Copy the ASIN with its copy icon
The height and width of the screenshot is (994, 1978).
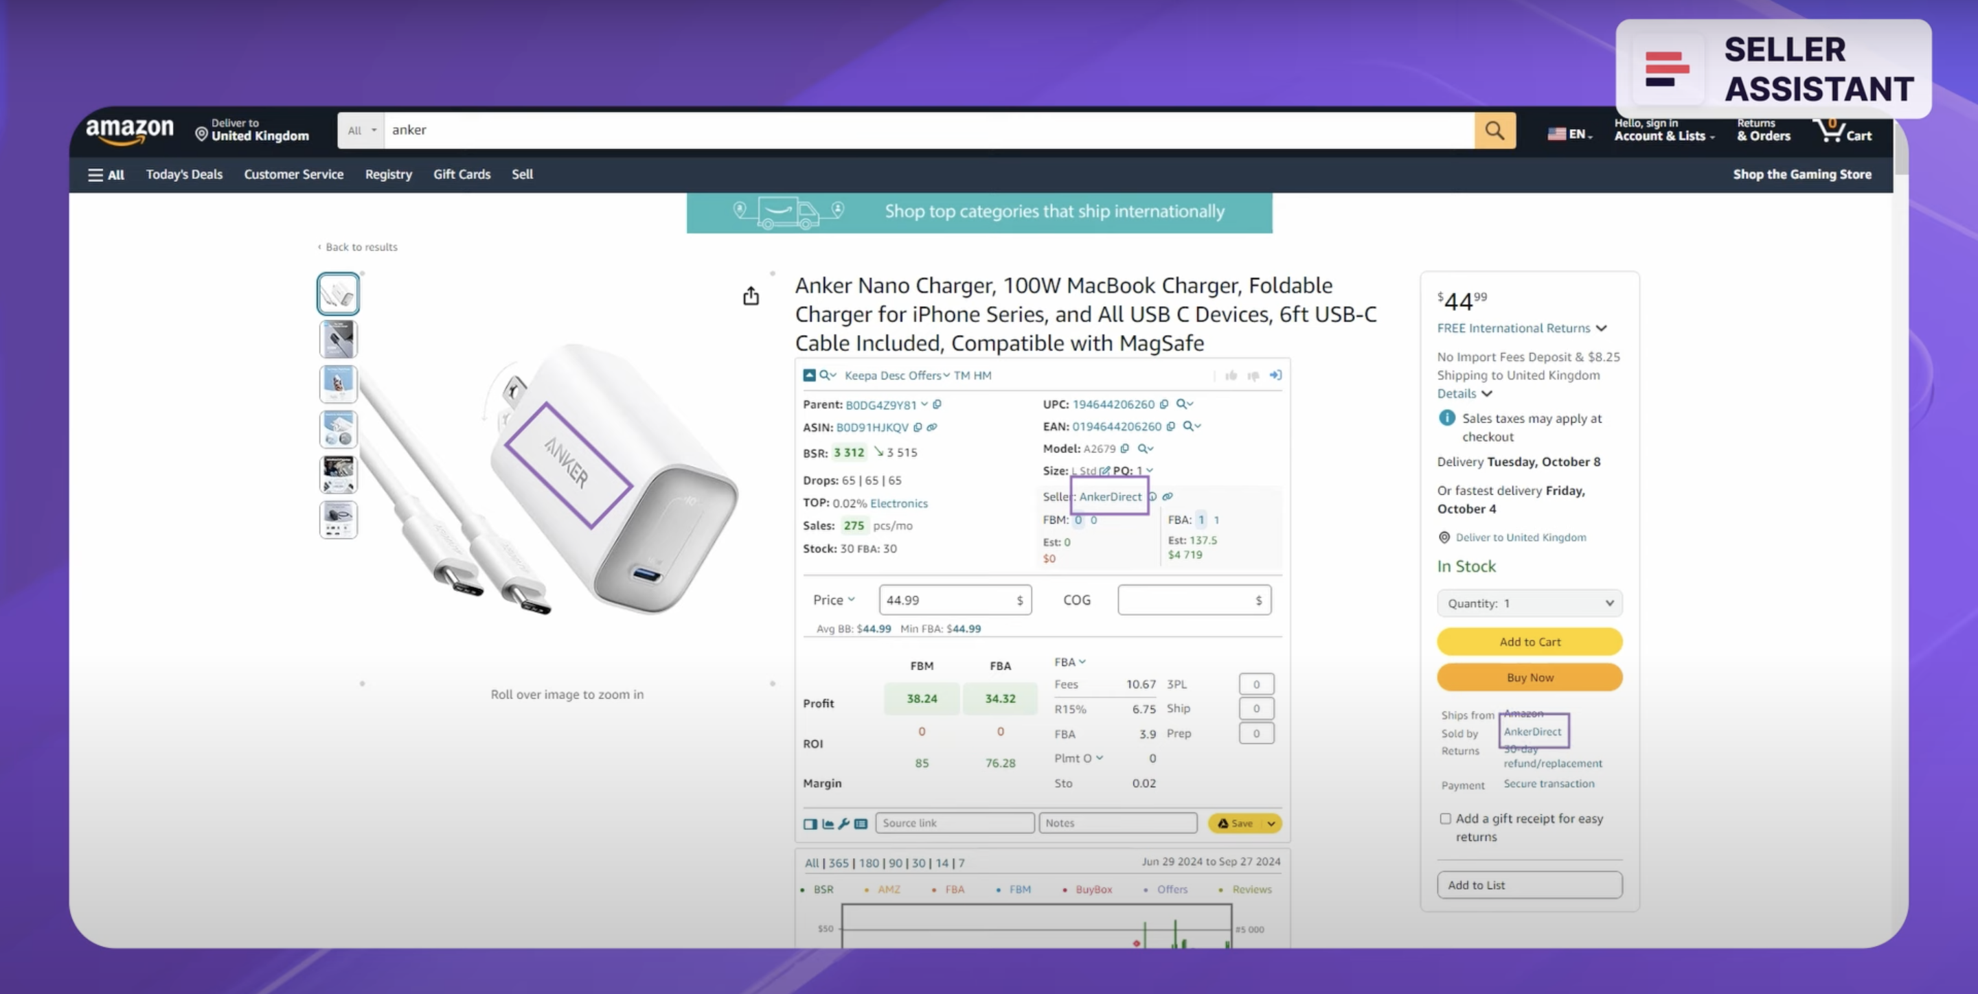pyautogui.click(x=918, y=428)
